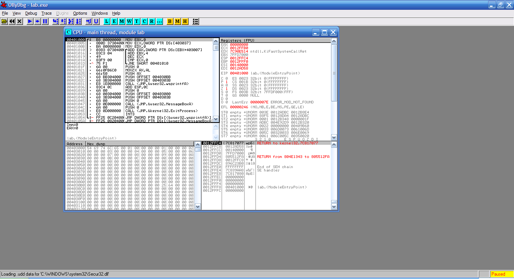Screen dimensions: 514x279
Task: Click the Registers (FPU) header bar
Action: (x=275, y=40)
